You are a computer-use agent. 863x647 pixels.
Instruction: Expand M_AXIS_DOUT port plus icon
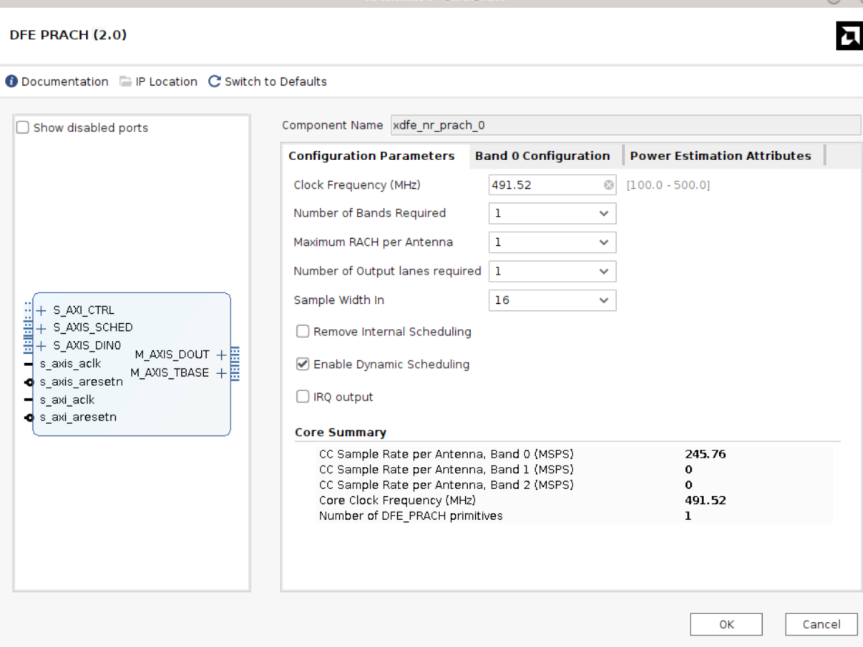pos(221,355)
